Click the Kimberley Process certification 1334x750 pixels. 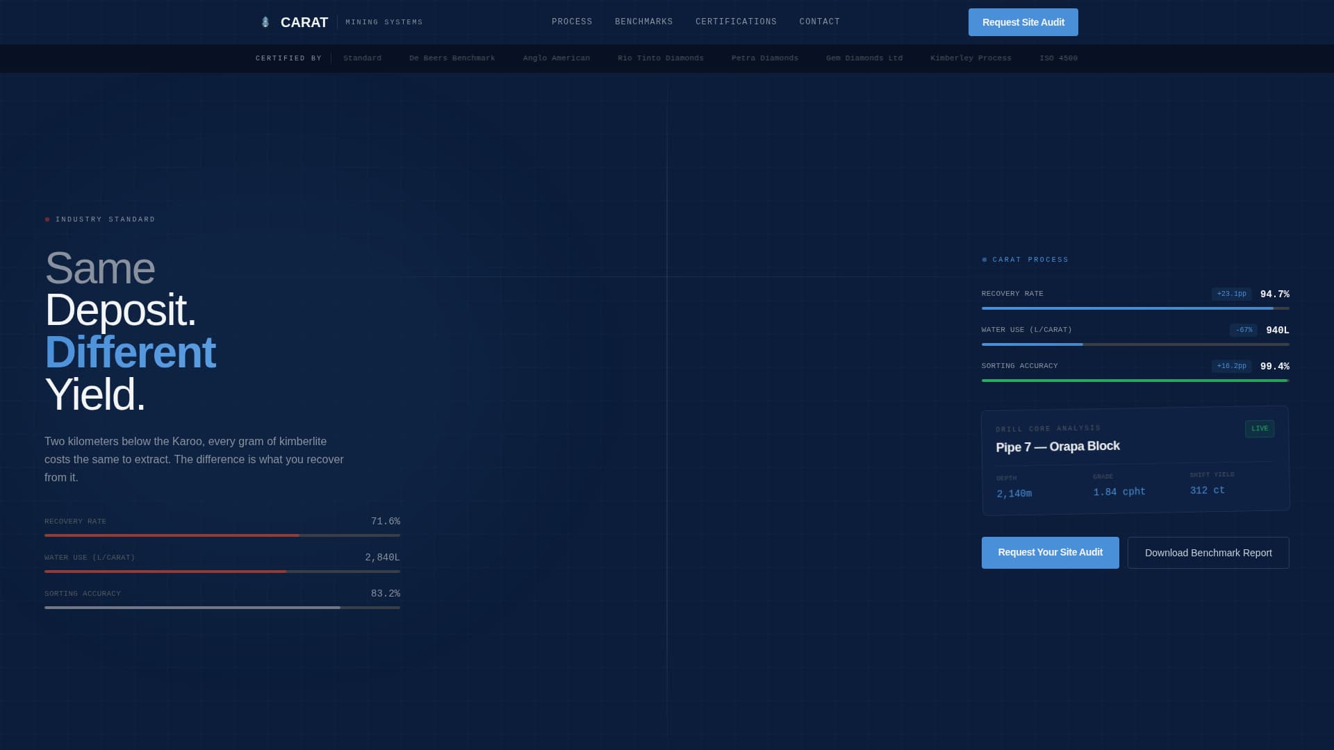pyautogui.click(x=971, y=58)
